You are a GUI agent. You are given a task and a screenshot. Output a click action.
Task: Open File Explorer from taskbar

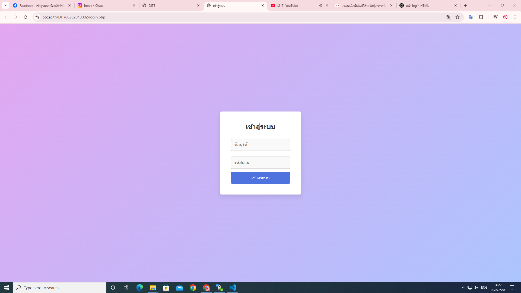coord(153,288)
